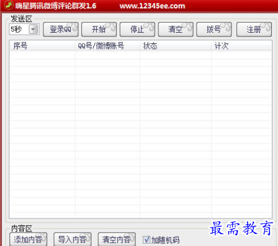Image resolution: width=278 pixels, height=246 pixels.
Task: Clear the account list with 清空
Action: click(176, 29)
